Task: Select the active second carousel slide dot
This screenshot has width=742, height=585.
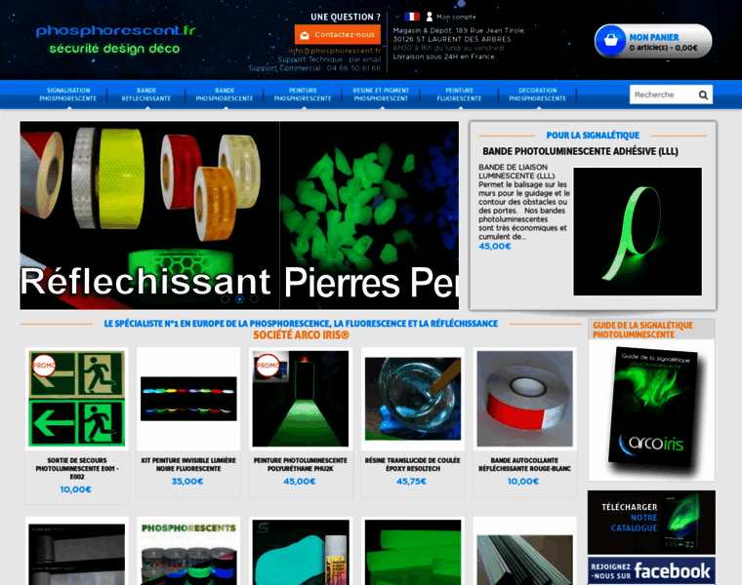Action: pos(239,299)
